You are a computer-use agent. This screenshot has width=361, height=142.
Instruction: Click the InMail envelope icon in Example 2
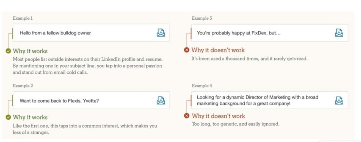161,100
